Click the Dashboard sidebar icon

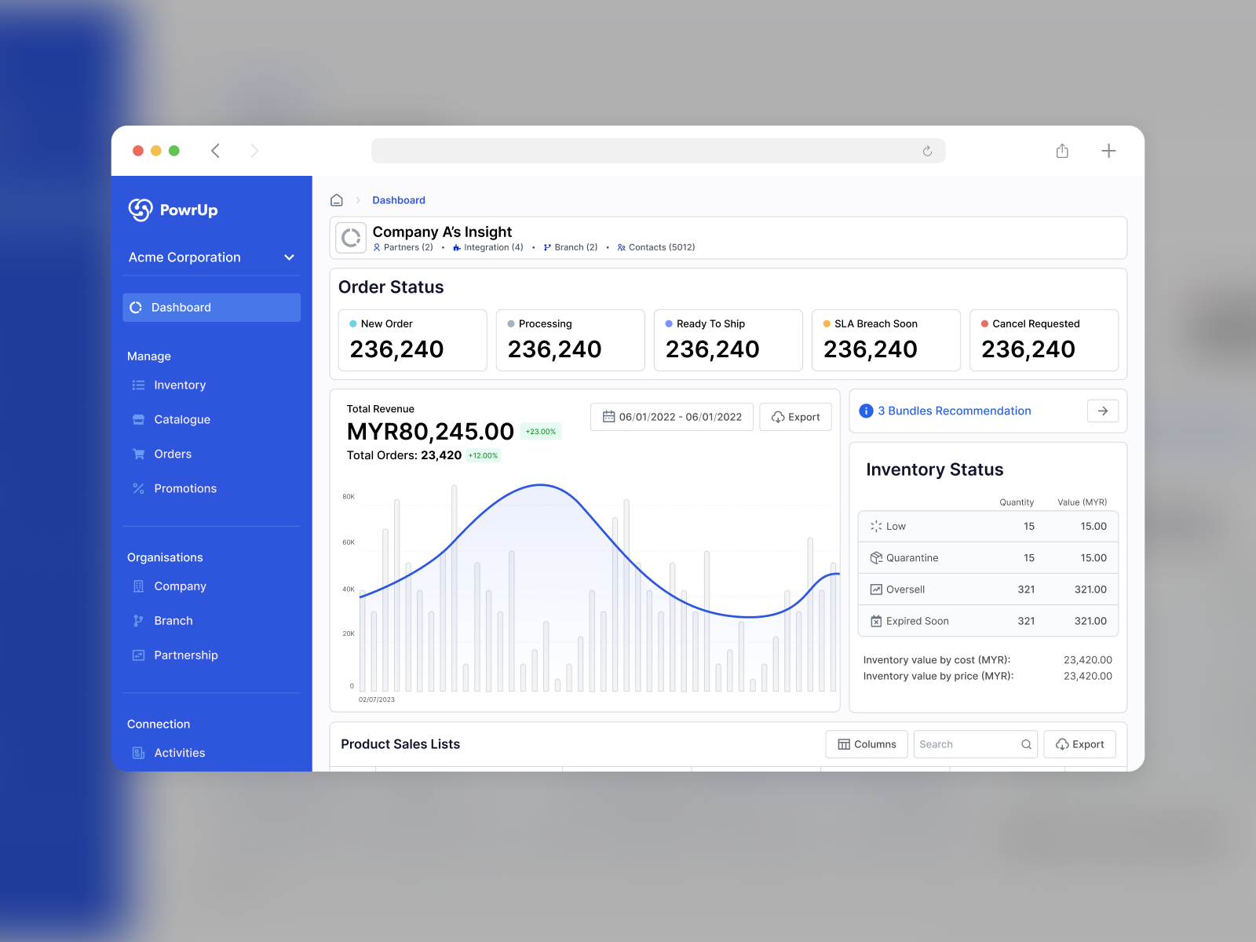coord(136,308)
